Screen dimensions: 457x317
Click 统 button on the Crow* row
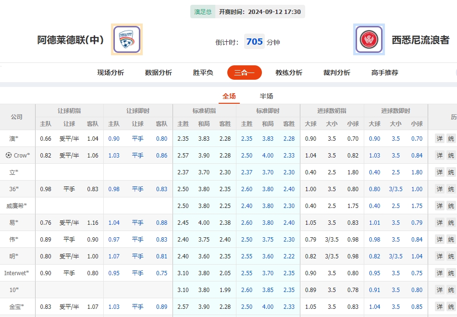450,155
